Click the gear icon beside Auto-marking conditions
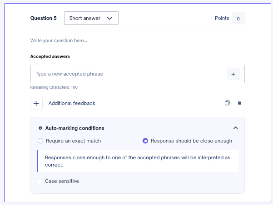 click(40, 128)
